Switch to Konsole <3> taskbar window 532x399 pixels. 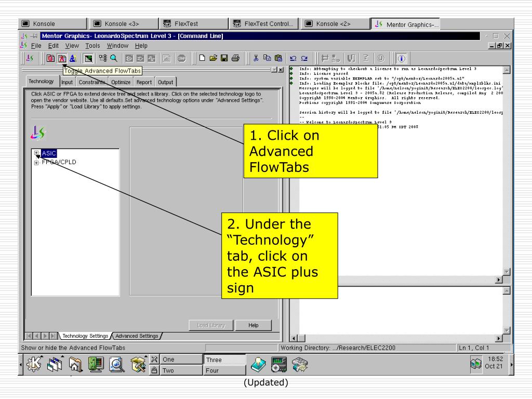(124, 24)
